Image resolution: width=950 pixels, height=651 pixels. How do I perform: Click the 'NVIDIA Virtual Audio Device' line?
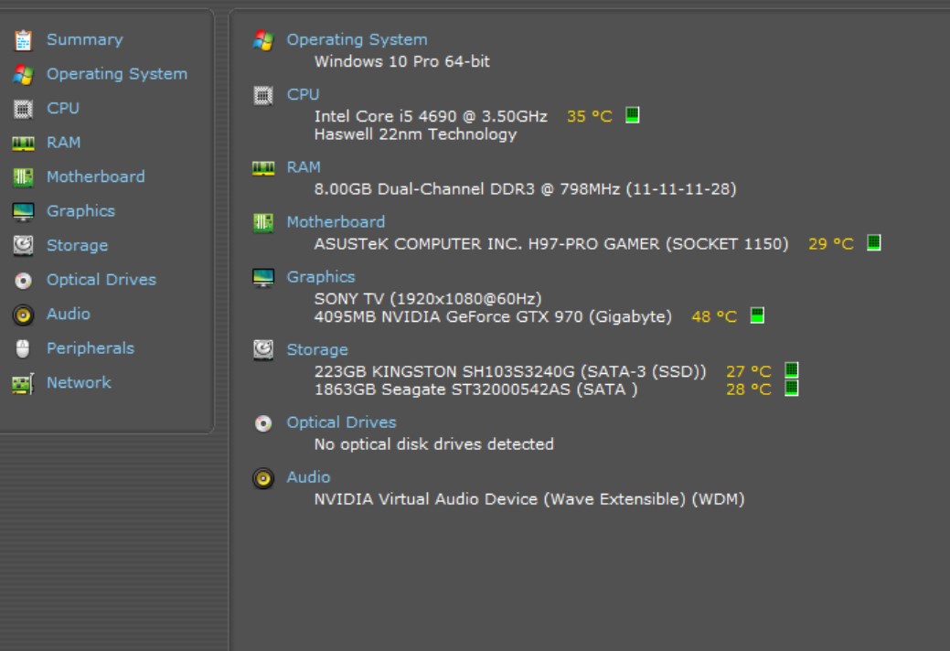pyautogui.click(x=528, y=499)
